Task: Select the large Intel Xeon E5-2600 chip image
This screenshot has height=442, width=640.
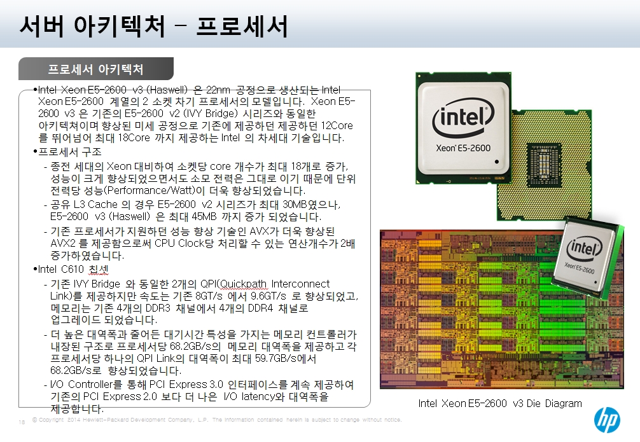Action: pyautogui.click(x=463, y=128)
